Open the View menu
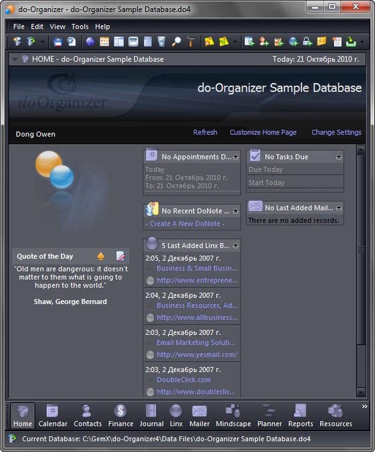Image resolution: width=375 pixels, height=452 pixels. pyautogui.click(x=58, y=27)
